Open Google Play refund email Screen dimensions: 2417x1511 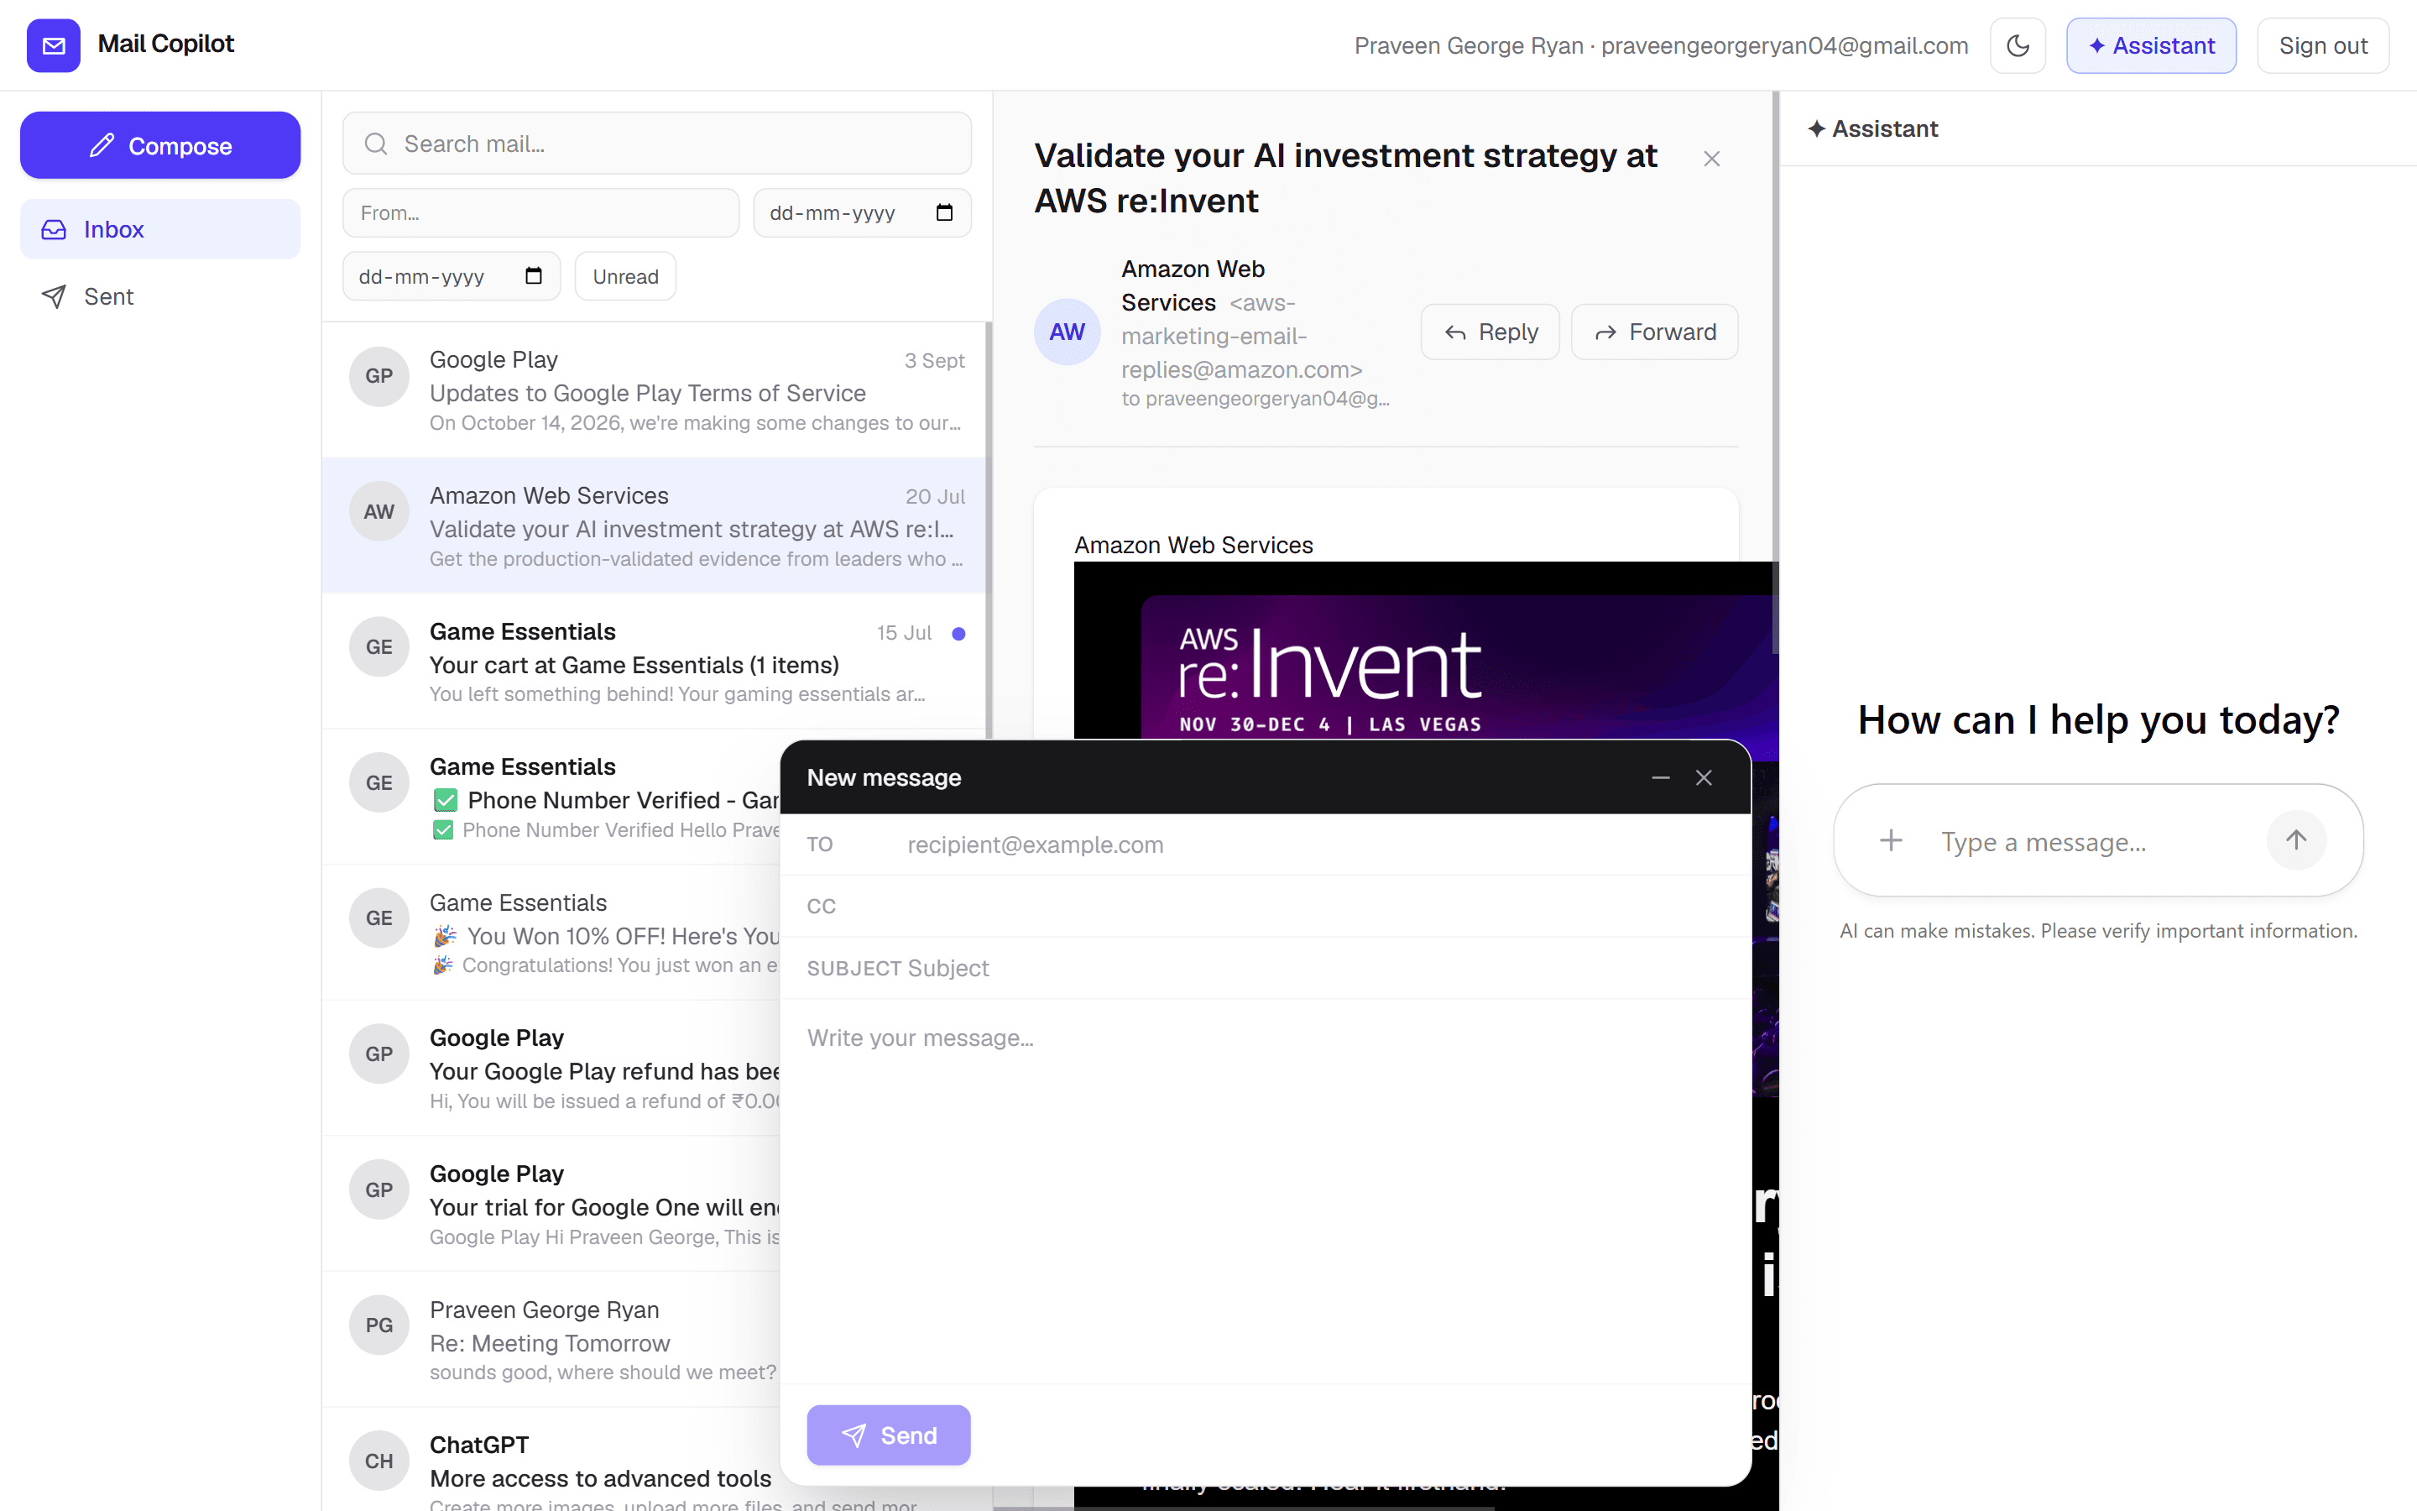(551, 1069)
